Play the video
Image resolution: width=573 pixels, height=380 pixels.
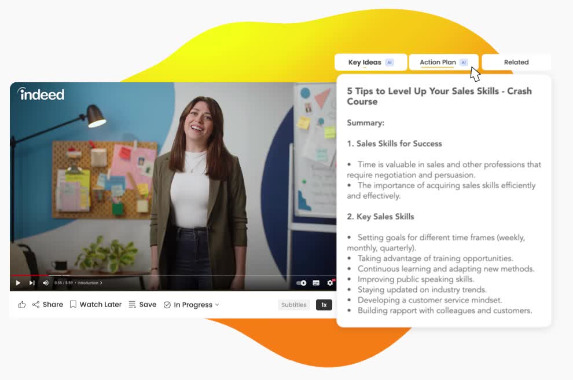pyautogui.click(x=18, y=283)
